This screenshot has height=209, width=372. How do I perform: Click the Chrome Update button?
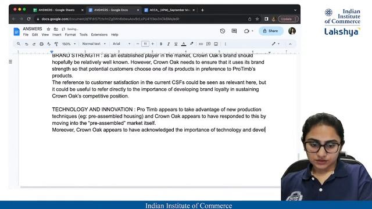288,19
